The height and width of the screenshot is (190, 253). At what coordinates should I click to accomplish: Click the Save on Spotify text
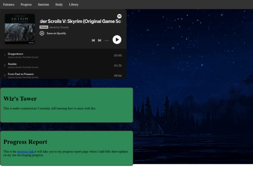(56, 33)
